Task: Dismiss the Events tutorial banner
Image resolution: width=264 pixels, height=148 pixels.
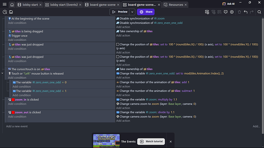Action: [x=171, y=142]
